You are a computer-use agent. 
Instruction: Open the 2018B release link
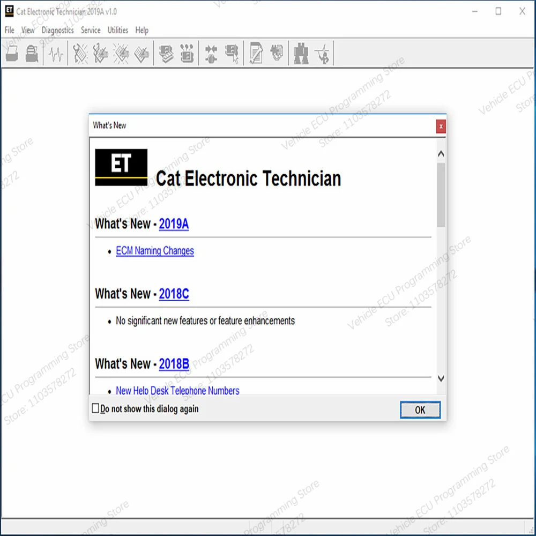(x=174, y=364)
